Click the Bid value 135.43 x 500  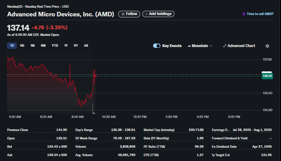click(x=57, y=147)
